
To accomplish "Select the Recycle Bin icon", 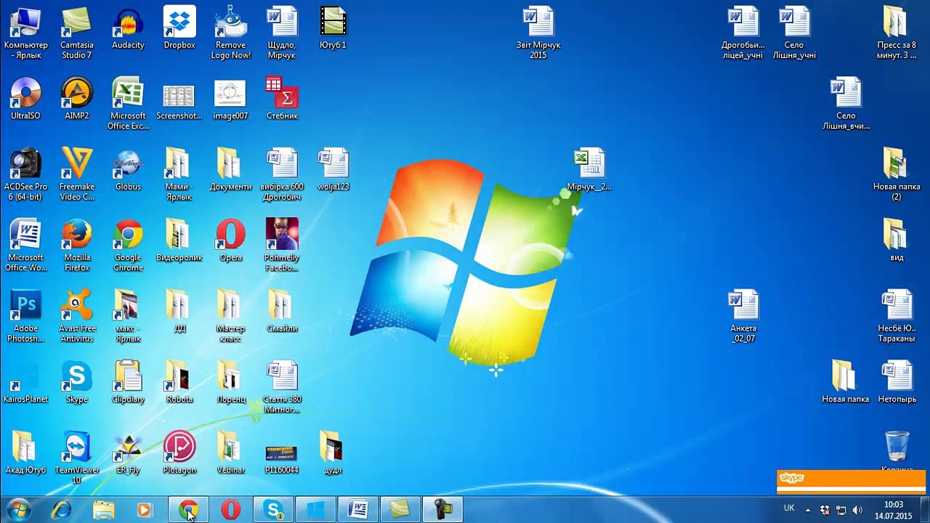I will [x=897, y=451].
